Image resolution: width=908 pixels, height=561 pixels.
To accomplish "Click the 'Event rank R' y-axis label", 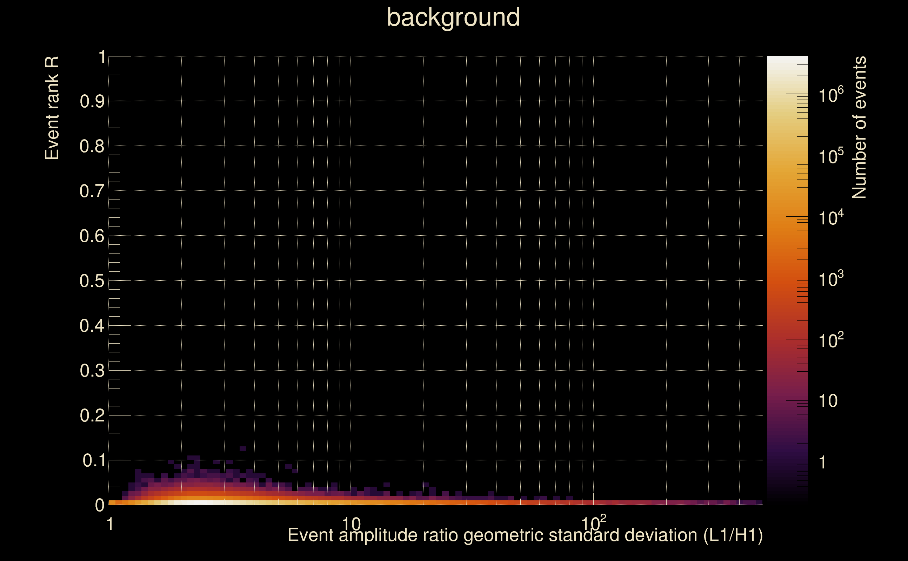I will (52, 108).
